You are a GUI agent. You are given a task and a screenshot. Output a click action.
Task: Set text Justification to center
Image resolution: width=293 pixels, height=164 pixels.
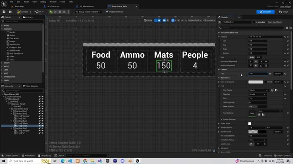(258, 144)
